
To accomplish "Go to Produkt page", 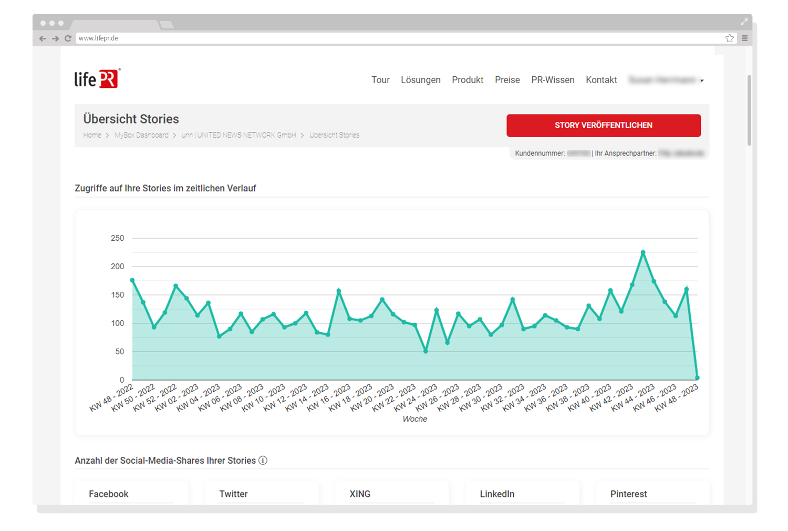I will (x=468, y=80).
